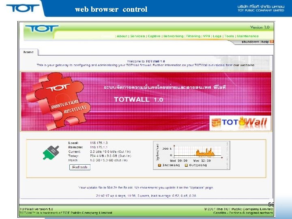Click the TOT logo in slide header
Screen dimensions: 292x219
coord(23,8)
